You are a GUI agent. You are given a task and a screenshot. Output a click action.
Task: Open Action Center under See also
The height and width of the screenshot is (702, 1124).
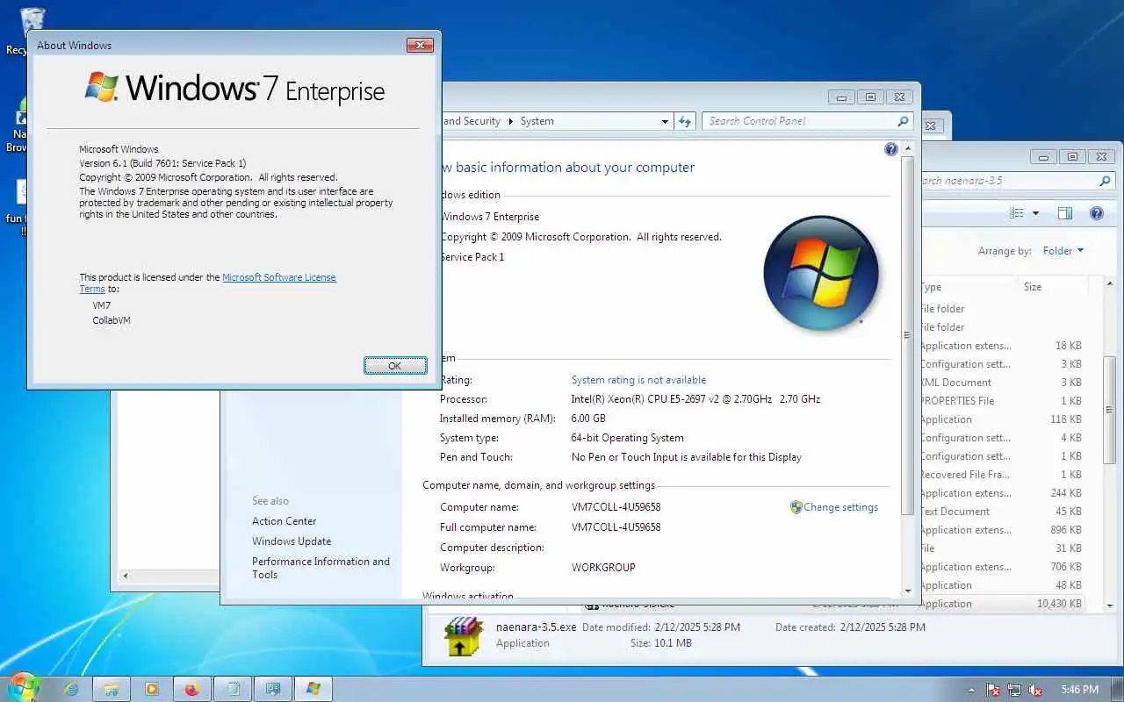coord(284,521)
